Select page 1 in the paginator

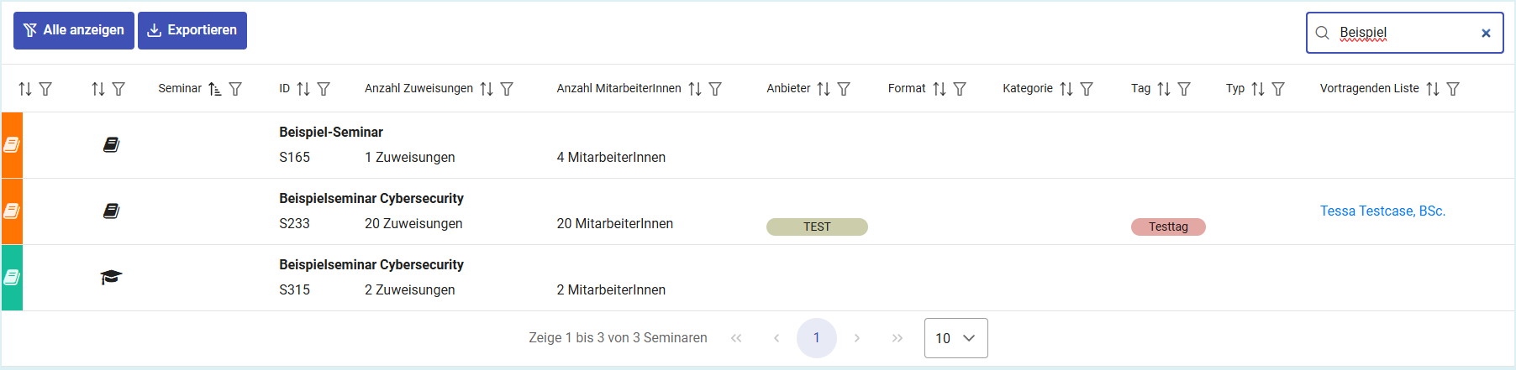pos(816,338)
